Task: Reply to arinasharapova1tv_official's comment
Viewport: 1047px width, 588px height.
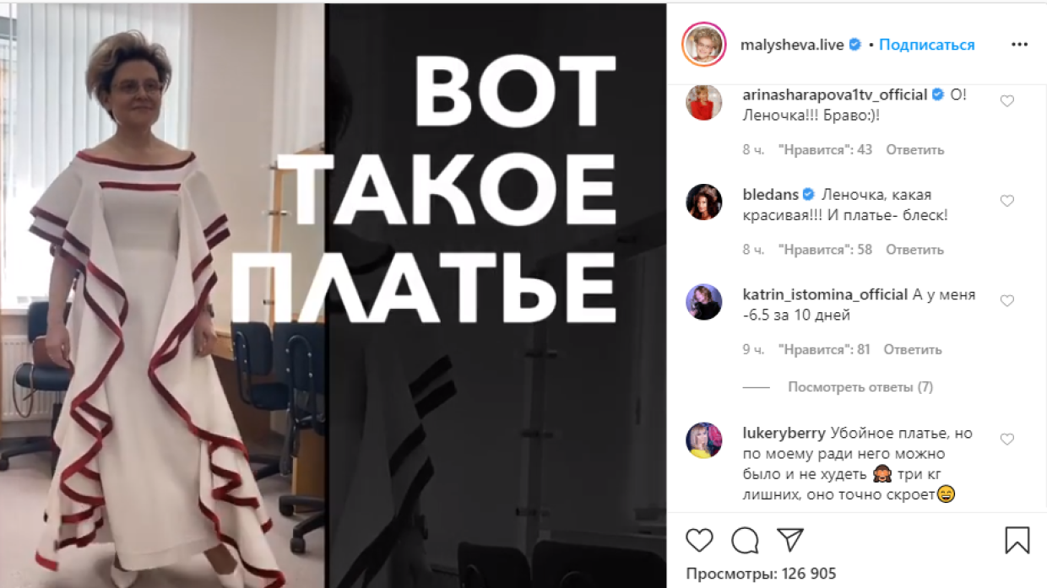Action: tap(914, 149)
